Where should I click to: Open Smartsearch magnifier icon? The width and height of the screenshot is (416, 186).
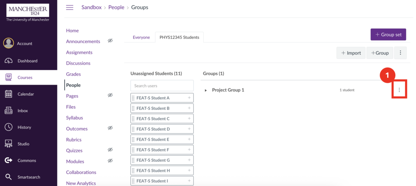[9, 177]
